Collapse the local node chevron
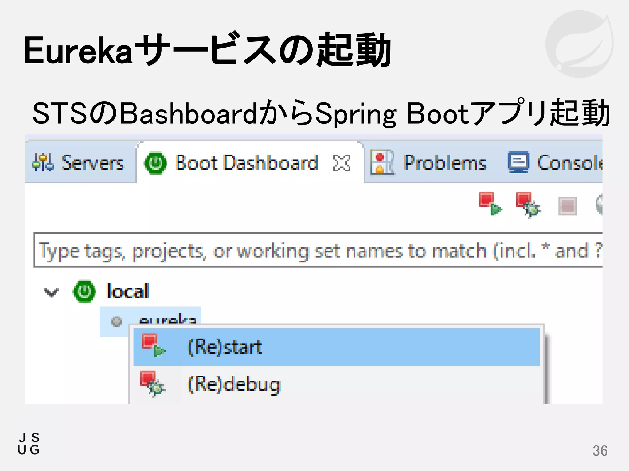The height and width of the screenshot is (471, 629). (51, 292)
